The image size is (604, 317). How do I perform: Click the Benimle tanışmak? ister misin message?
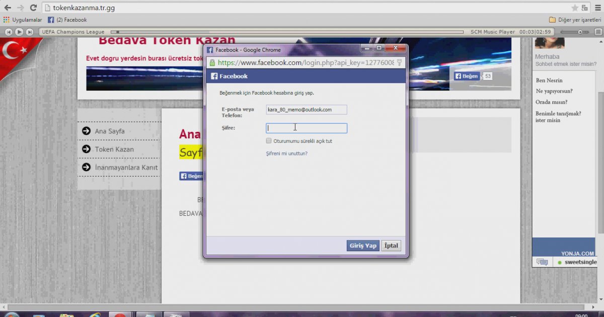click(559, 117)
